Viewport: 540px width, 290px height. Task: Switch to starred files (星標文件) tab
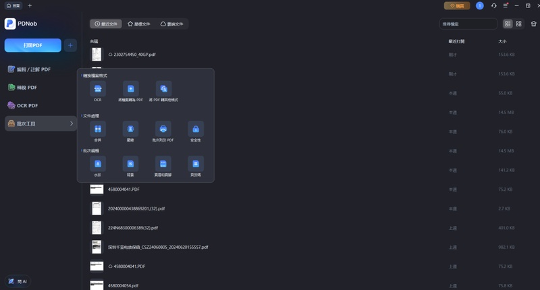point(140,24)
